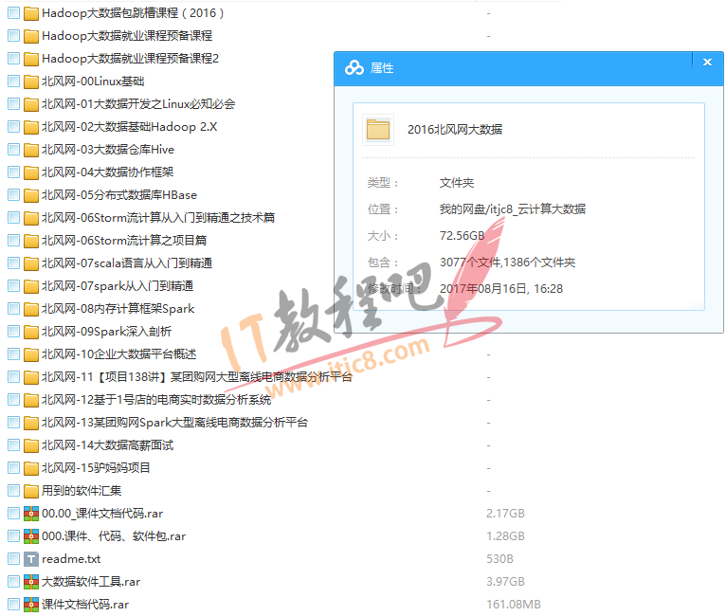
Task: Open 北风网-08内存计算框架Spark folder name
Action: pyautogui.click(x=118, y=309)
